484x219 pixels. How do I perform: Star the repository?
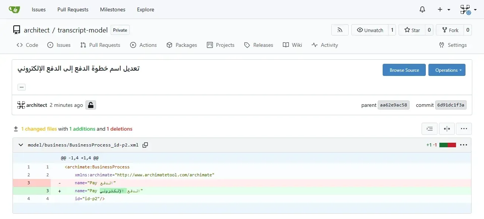pos(412,30)
